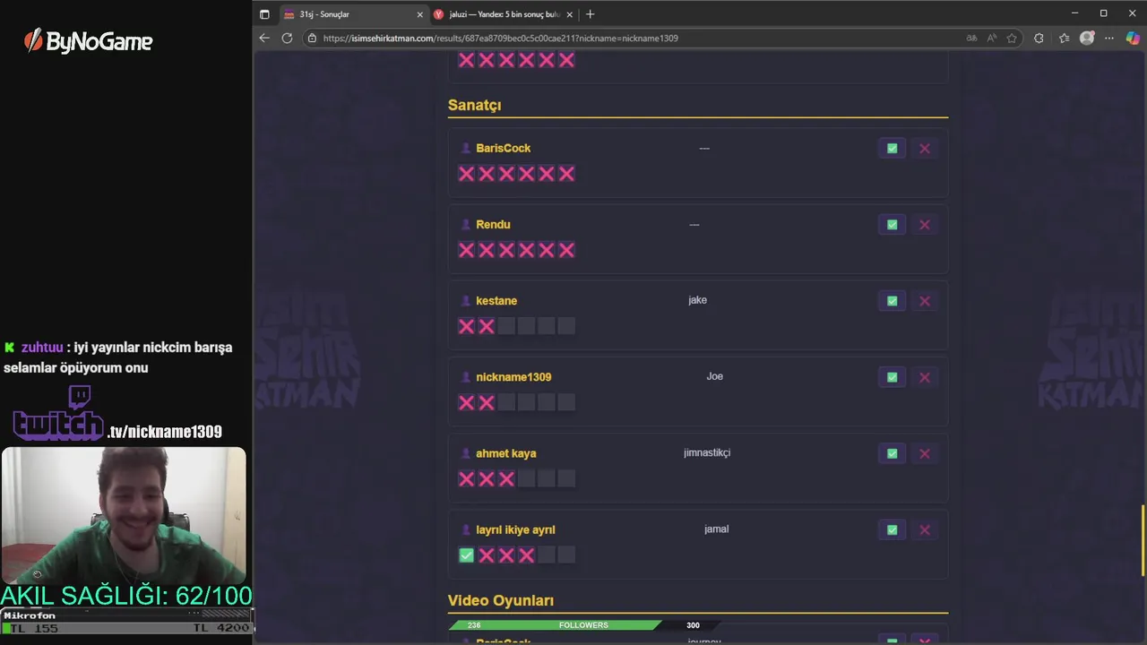The width and height of the screenshot is (1147, 645).
Task: Click the answer text 'Joe'
Action: coord(714,376)
